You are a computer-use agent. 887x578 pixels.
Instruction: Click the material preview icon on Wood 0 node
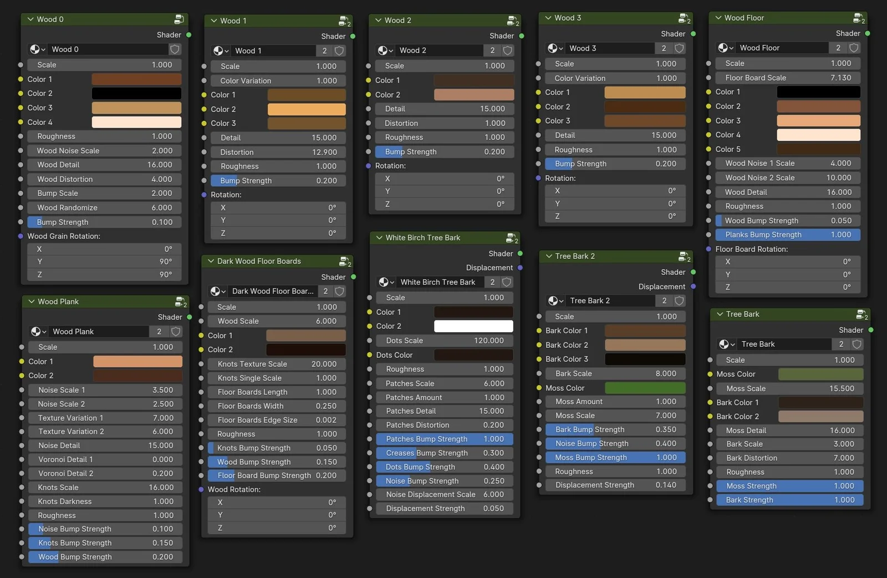(35, 49)
